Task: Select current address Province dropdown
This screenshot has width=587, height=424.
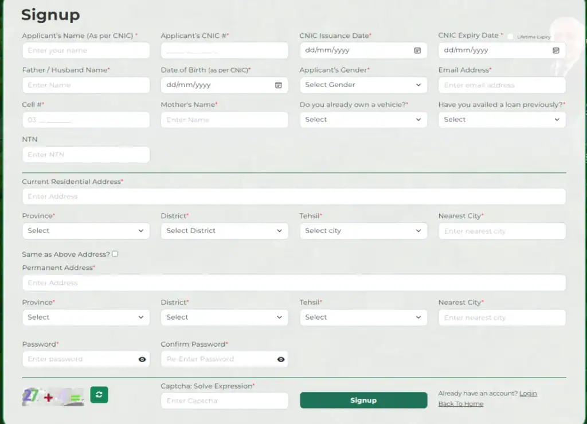Action: pyautogui.click(x=85, y=231)
